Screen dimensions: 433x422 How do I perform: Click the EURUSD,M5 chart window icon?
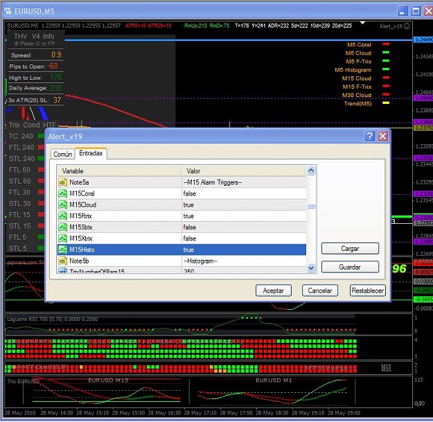[x=8, y=11]
